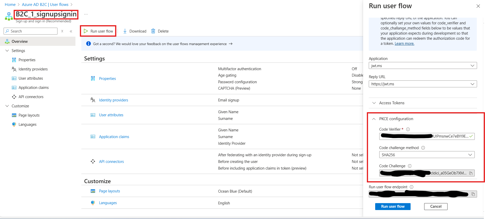Click the Run user flow play icon in toolbar

pyautogui.click(x=86, y=31)
